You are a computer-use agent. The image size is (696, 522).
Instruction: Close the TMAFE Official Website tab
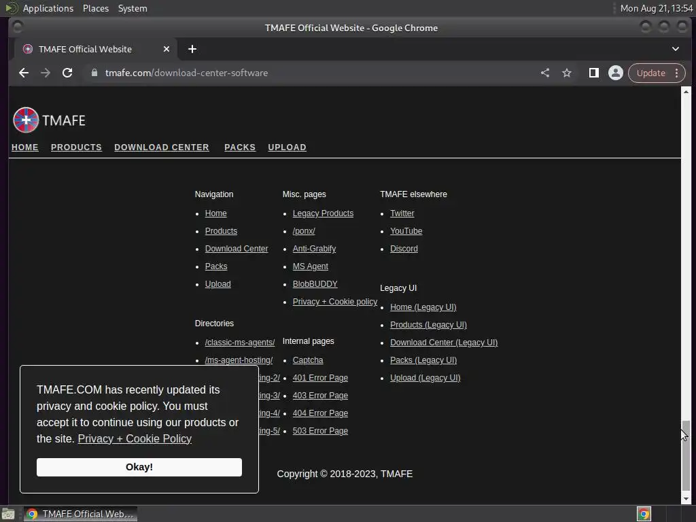(x=167, y=49)
